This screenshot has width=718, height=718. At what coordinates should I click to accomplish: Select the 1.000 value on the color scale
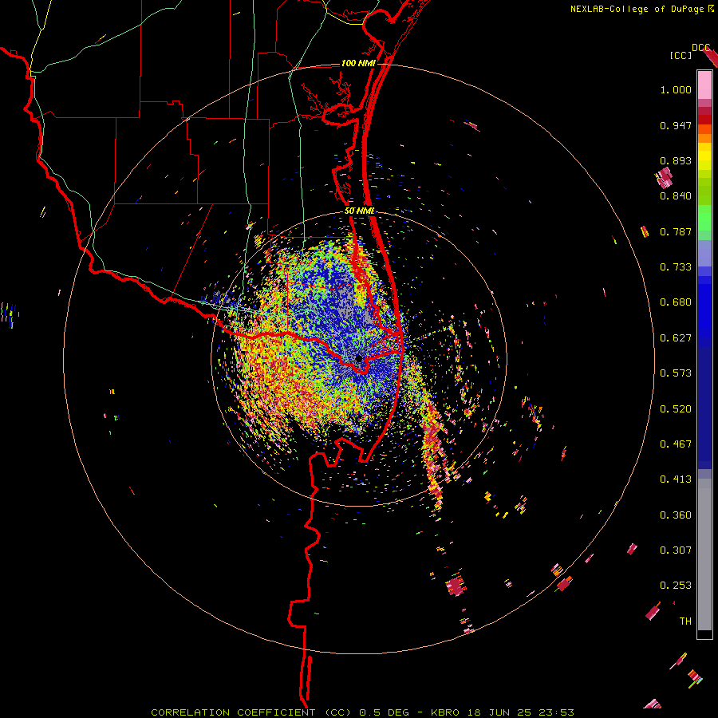point(676,89)
